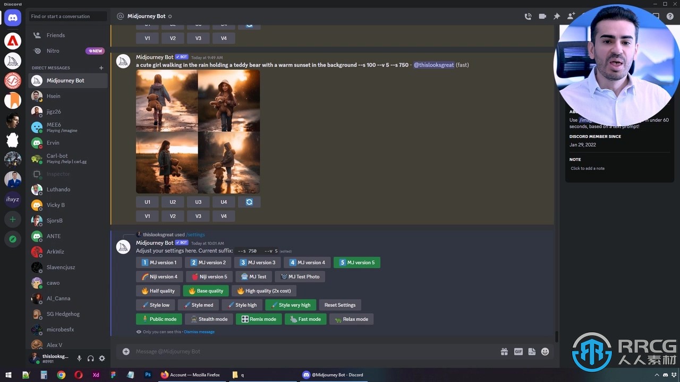Open Midjourney Bot direct message
The height and width of the screenshot is (382, 680).
(x=68, y=81)
